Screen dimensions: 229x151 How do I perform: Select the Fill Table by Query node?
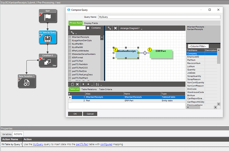tap(47, 37)
